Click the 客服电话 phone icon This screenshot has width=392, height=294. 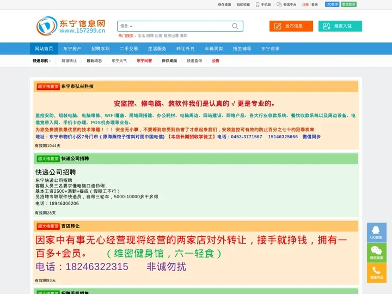coord(377,273)
